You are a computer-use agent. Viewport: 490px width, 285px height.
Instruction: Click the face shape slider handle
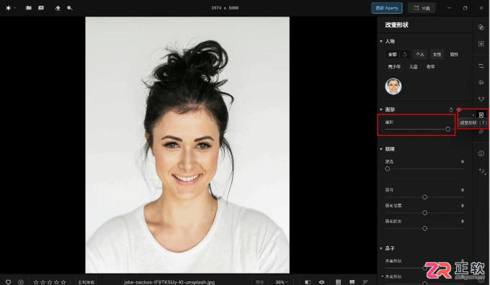447,130
